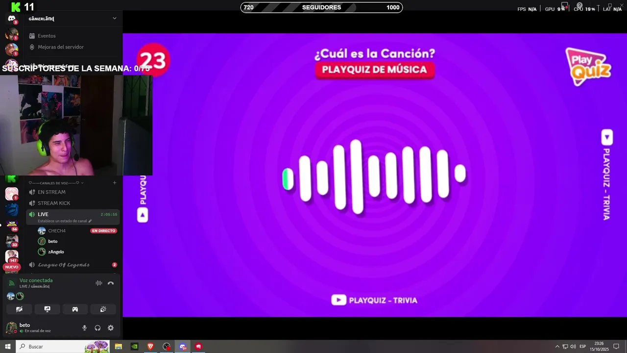Edit channel status pencil icon
Screen dimensions: 627x353
[x=90, y=221]
